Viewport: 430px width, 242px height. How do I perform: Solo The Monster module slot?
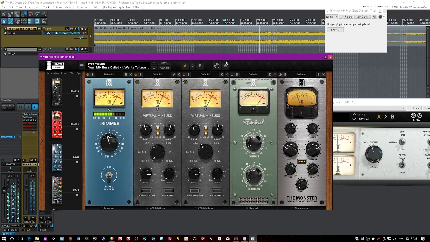pos(285,75)
